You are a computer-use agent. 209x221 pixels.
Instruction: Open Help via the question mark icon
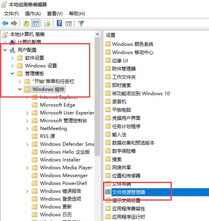click(59, 23)
